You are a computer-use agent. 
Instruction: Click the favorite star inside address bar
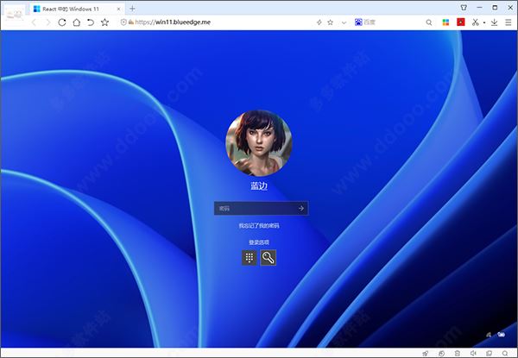pos(330,22)
